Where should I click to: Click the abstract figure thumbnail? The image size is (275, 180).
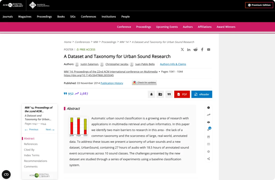[x=79, y=127]
